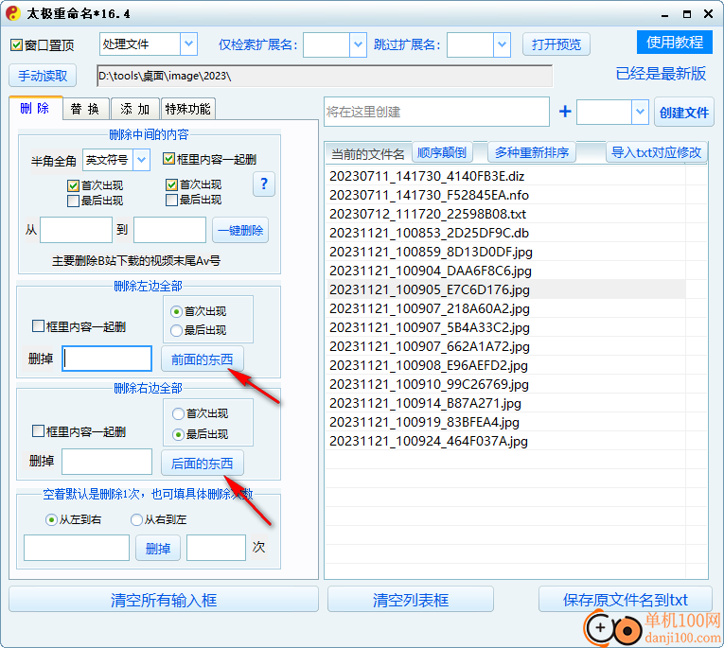
Task: Toggle right-column 最后出现 checkbox beside question mark
Action: point(171,200)
